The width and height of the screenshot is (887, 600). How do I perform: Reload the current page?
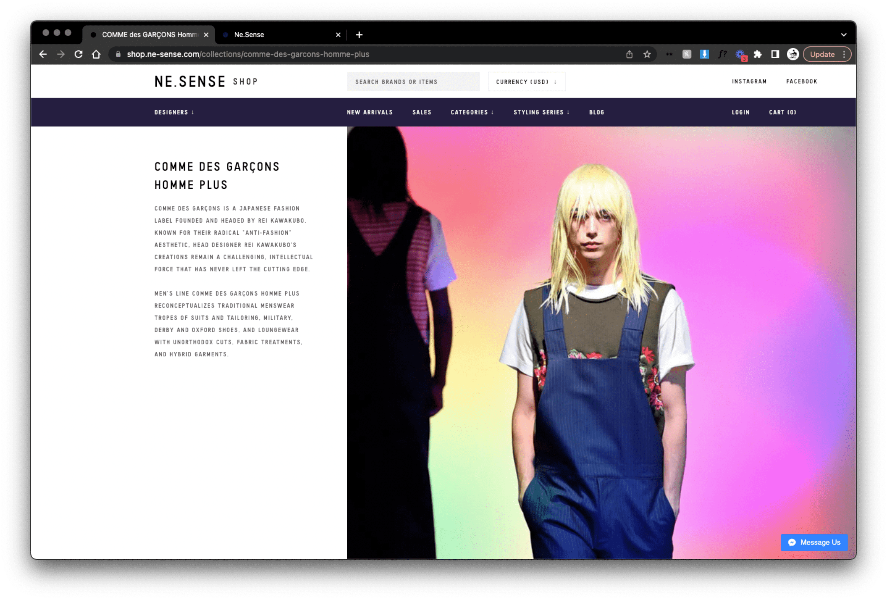[79, 54]
